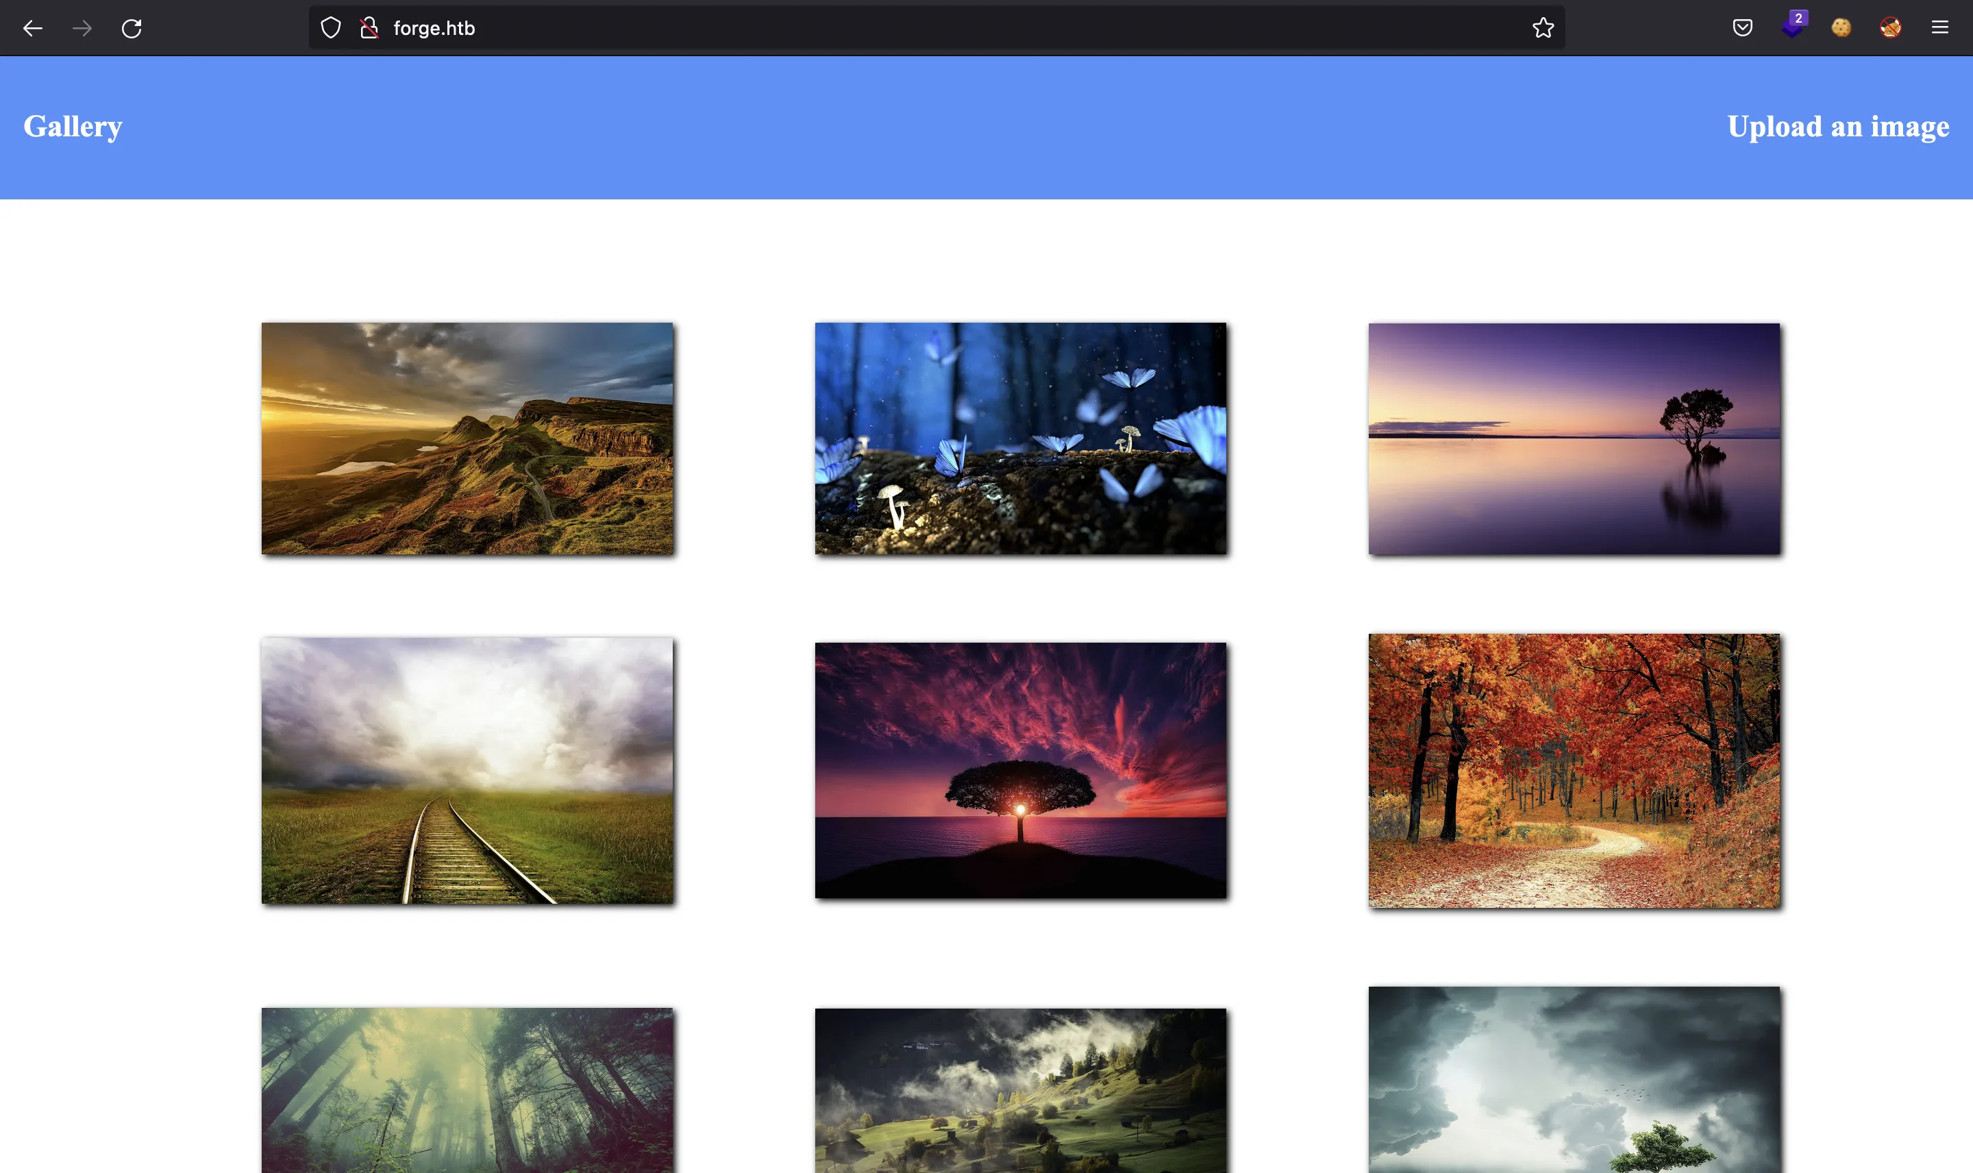Viewport: 1973px width, 1173px height.
Task: Select the foggy green hills image
Action: click(x=1020, y=1091)
